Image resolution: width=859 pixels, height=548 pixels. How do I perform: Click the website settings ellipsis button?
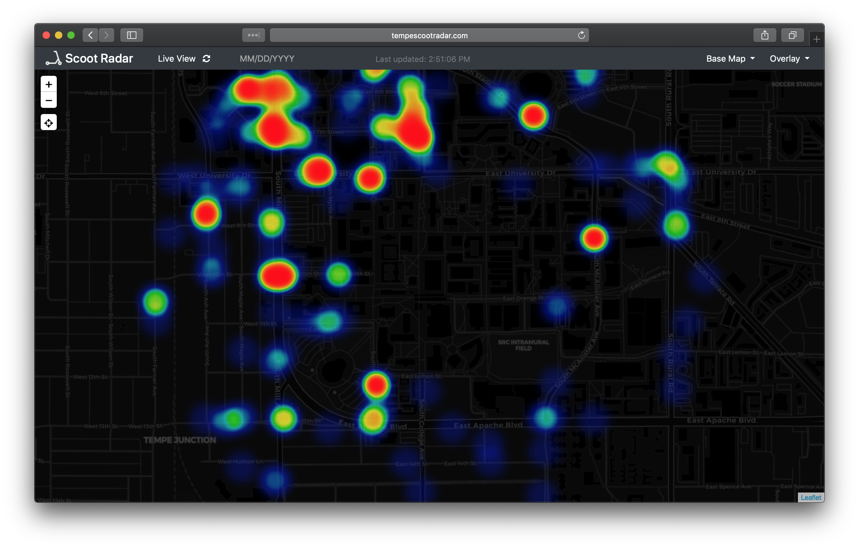tap(253, 35)
